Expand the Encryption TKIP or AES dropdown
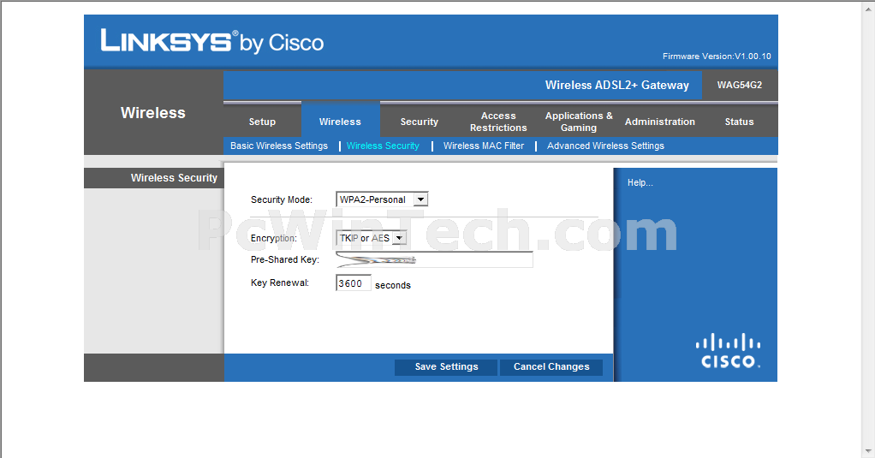Screen dimensions: 875x458 click(x=371, y=238)
